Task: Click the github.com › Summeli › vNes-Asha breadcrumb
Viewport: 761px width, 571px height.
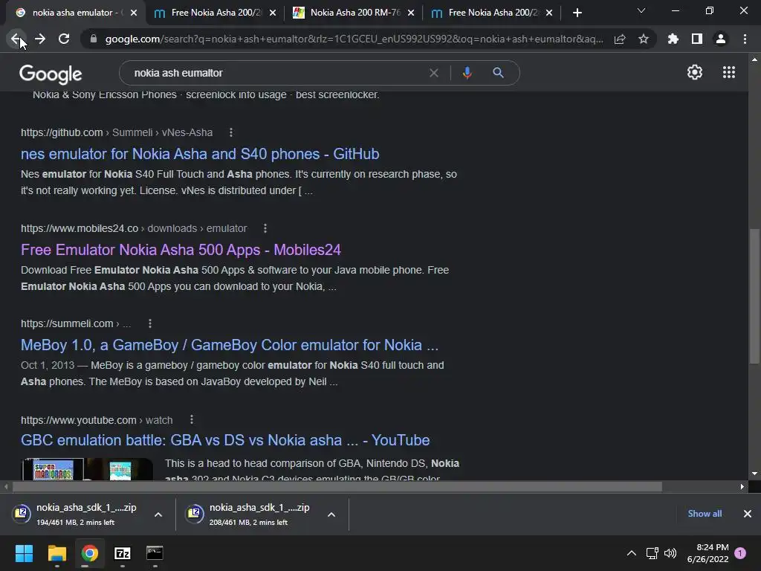Action: tap(117, 132)
